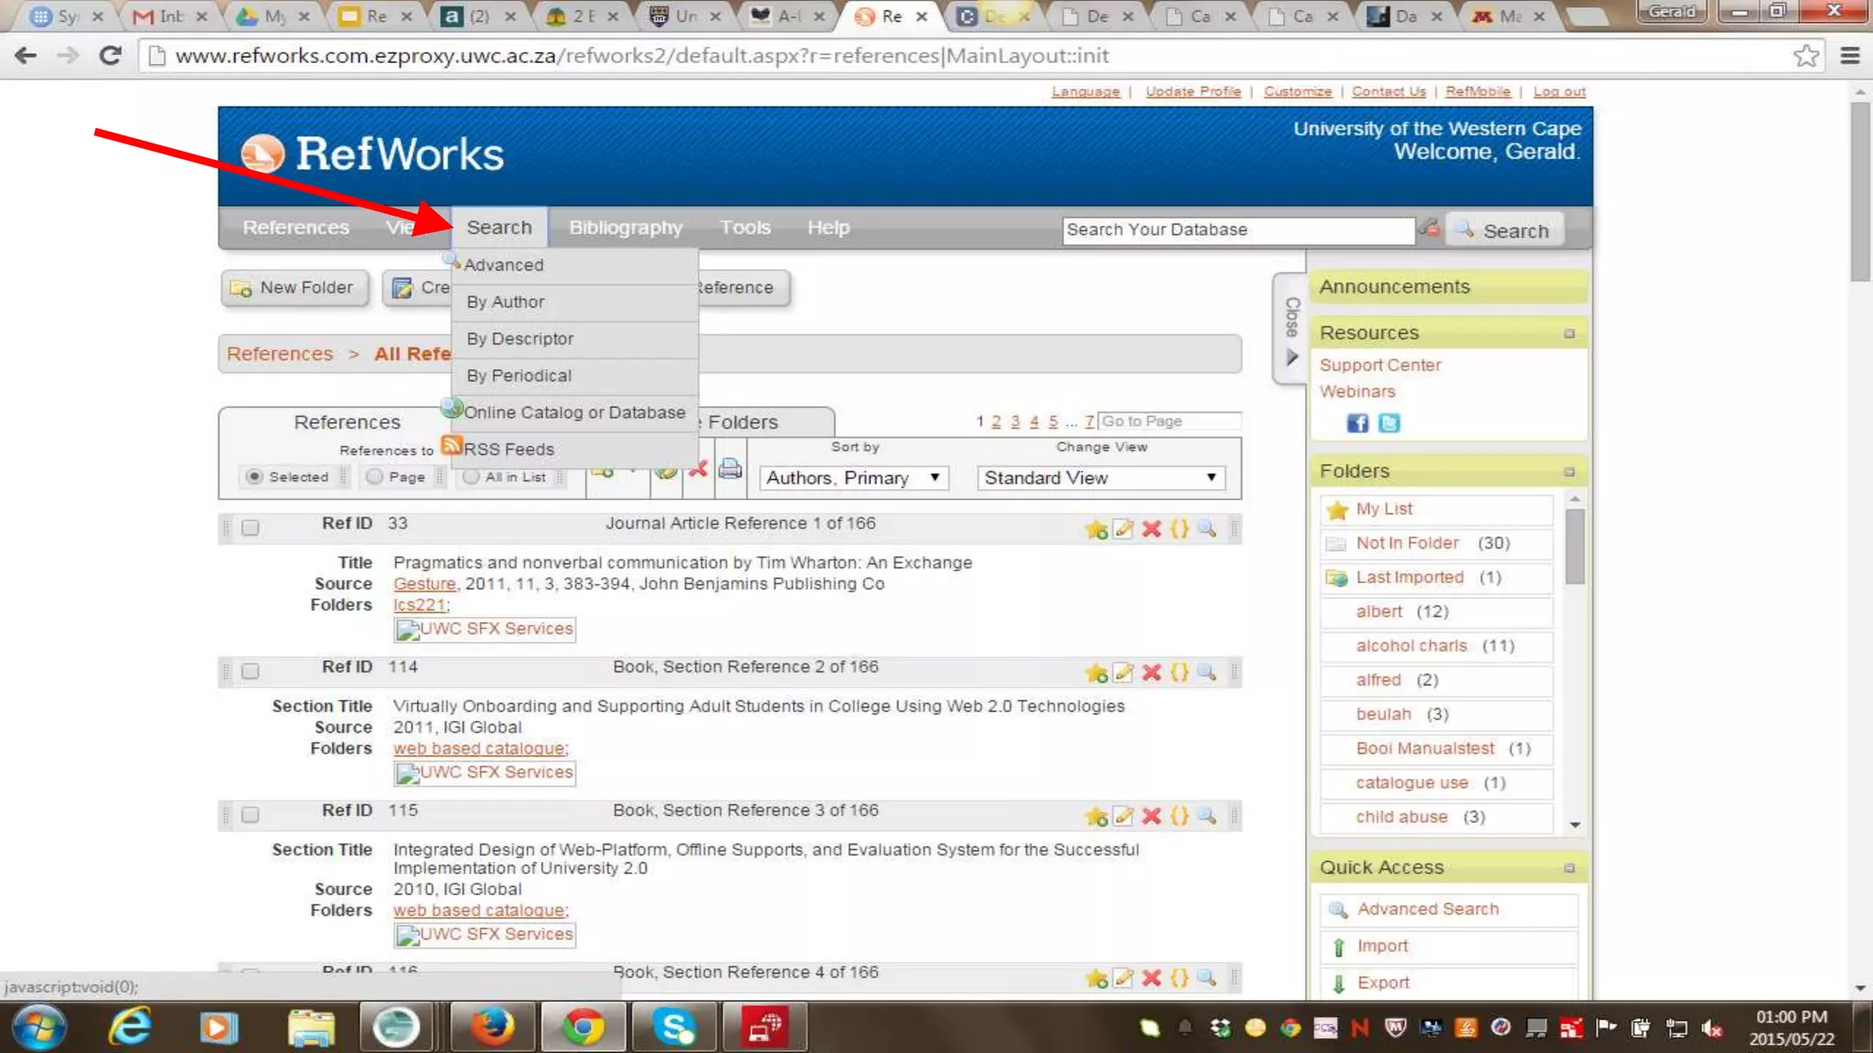Choose Online Catalog or Database menu entry
1873x1053 pixels.
(573, 412)
